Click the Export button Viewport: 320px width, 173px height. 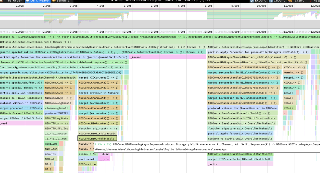click(259, 1)
